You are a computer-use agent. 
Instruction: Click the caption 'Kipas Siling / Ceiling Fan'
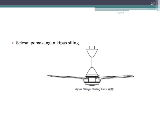click(90, 89)
